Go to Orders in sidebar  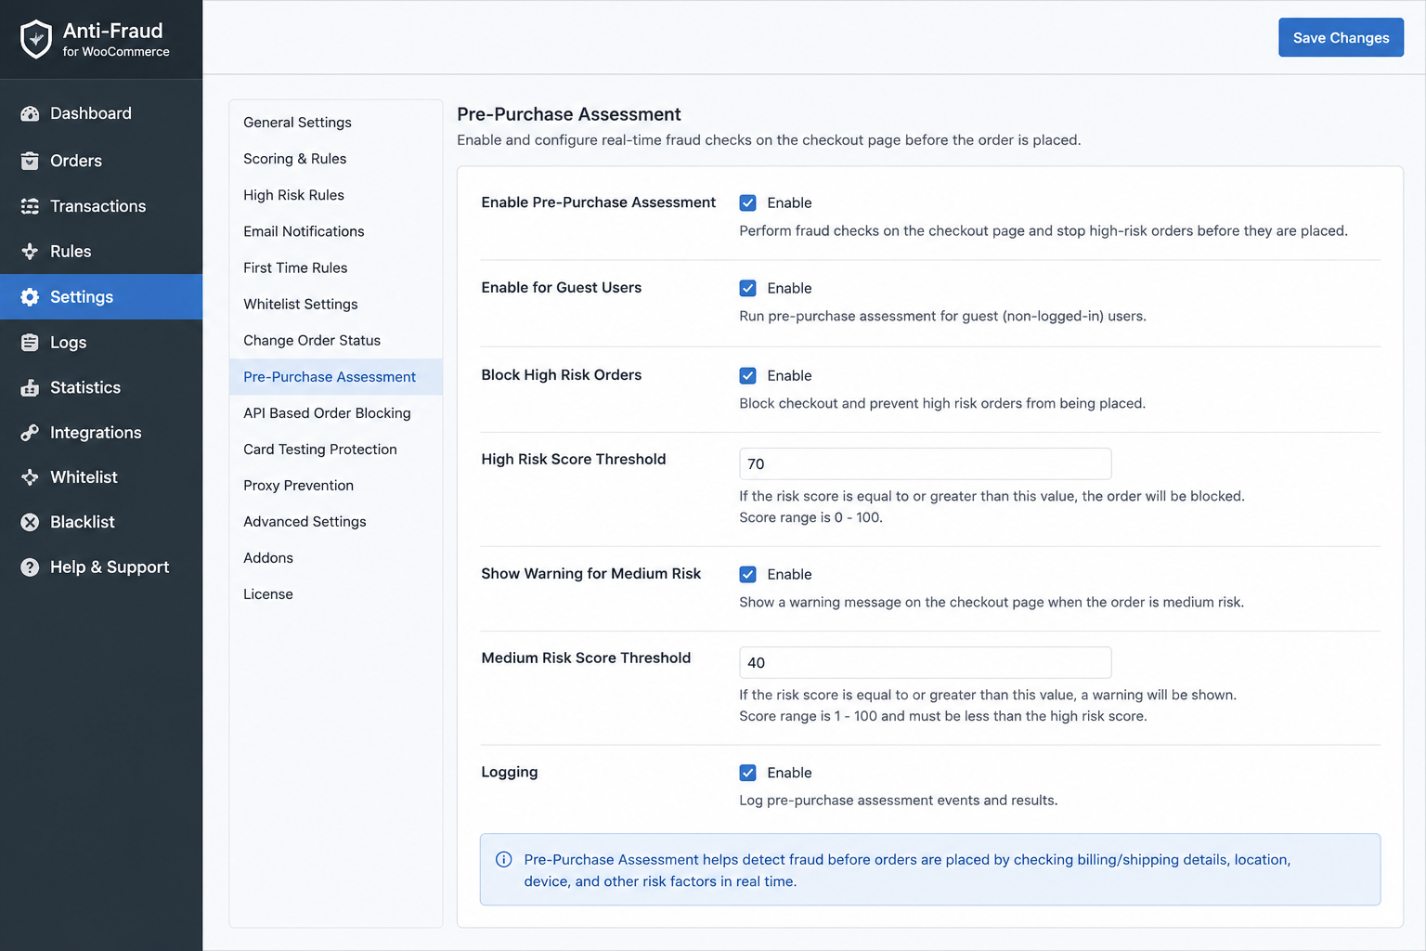click(101, 161)
